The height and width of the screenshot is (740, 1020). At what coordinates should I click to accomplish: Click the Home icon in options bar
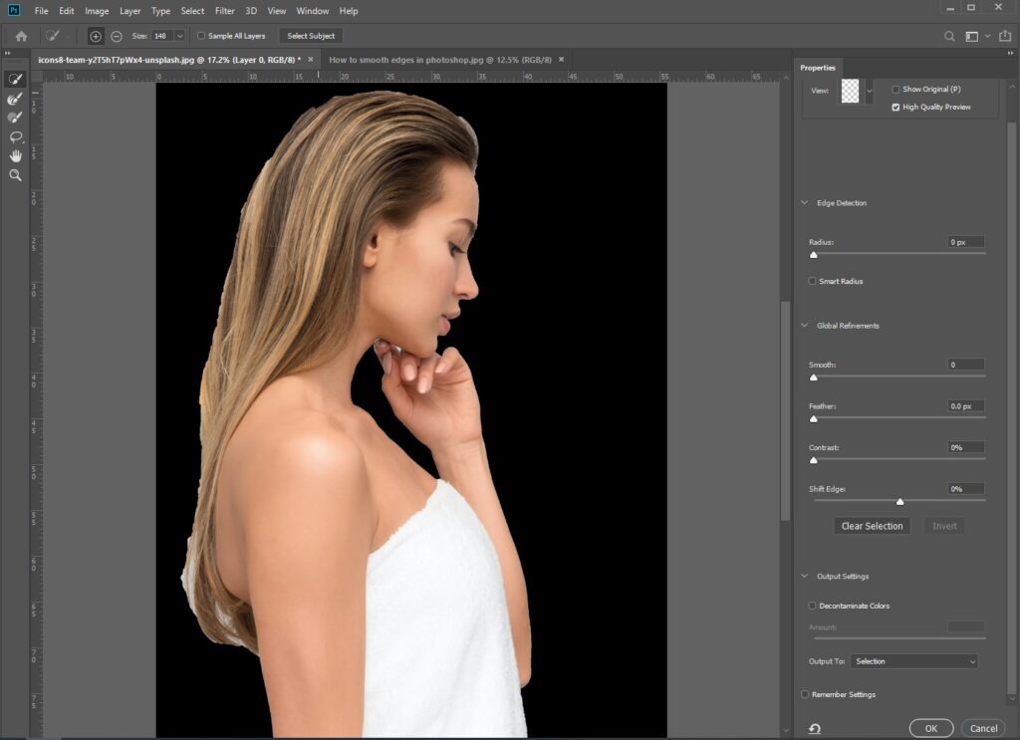(x=22, y=37)
